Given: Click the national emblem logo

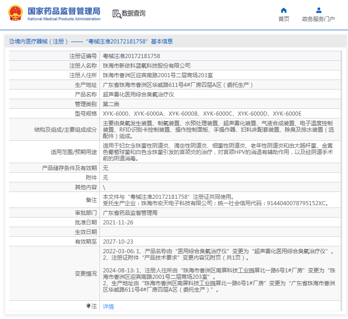Looking at the screenshot, I should 16,13.
